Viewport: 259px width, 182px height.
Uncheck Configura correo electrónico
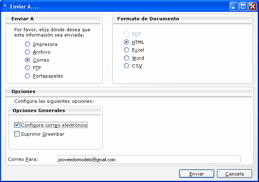tap(17, 125)
